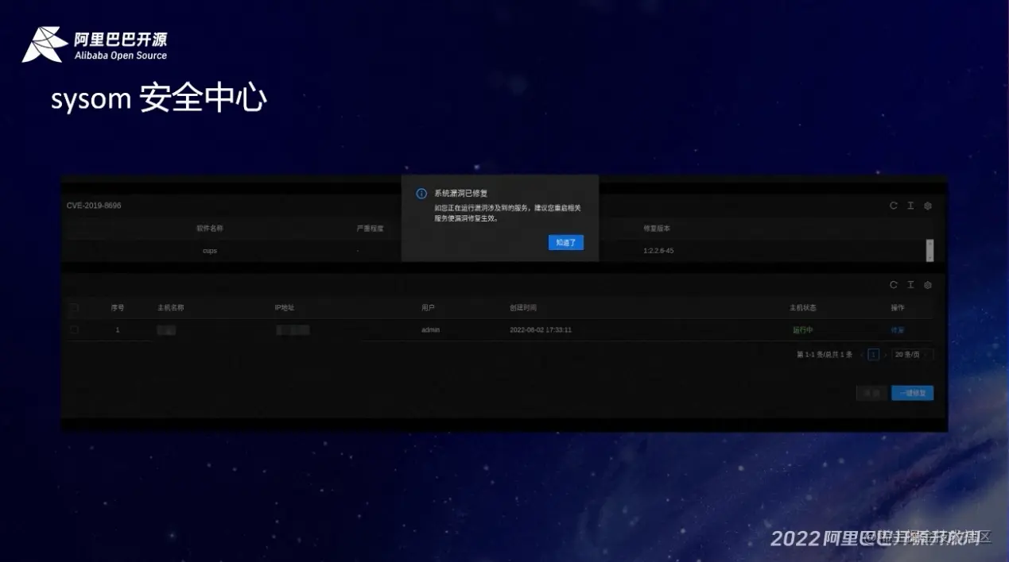This screenshot has height=562, width=1009.
Task: Select page 1 in pagination
Action: pos(873,355)
